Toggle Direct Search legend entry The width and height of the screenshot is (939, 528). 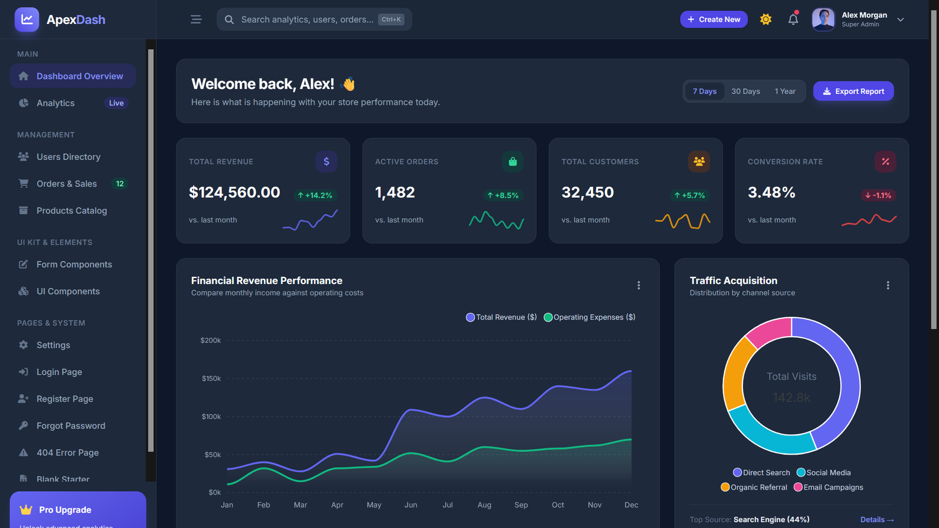(x=761, y=472)
